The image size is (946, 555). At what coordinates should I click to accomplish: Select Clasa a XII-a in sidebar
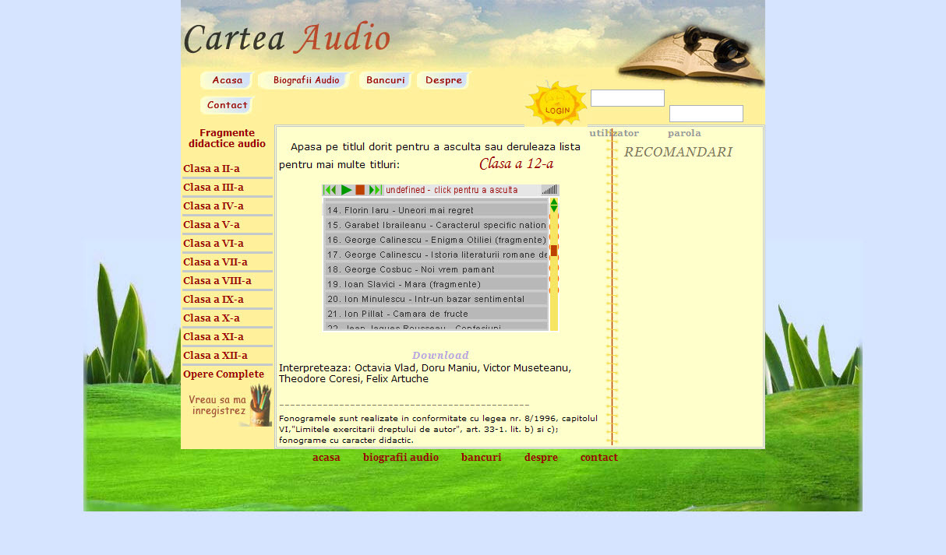point(215,356)
